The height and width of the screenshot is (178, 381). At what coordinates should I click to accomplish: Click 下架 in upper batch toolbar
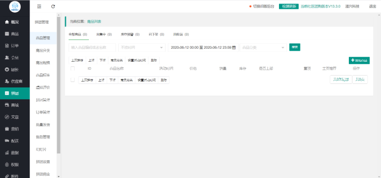coord(102,60)
